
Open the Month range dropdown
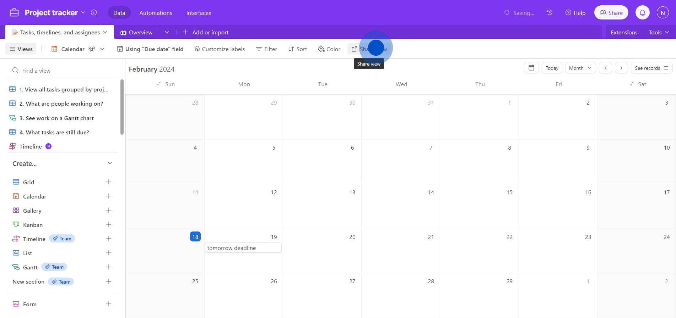coord(580,68)
